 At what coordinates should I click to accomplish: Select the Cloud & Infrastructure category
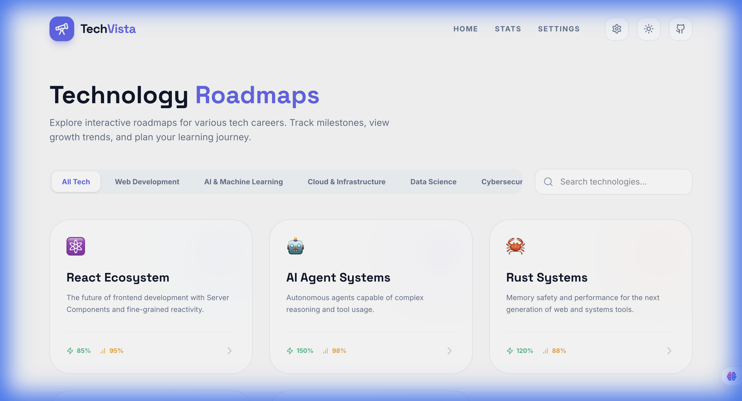[x=347, y=181]
